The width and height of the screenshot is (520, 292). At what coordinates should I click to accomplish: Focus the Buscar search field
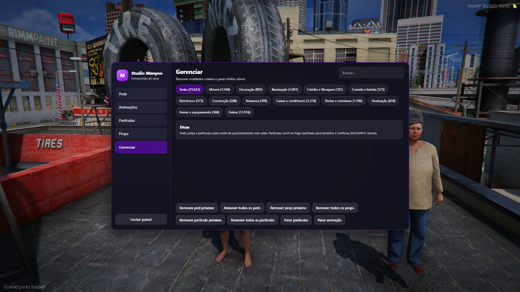point(371,73)
